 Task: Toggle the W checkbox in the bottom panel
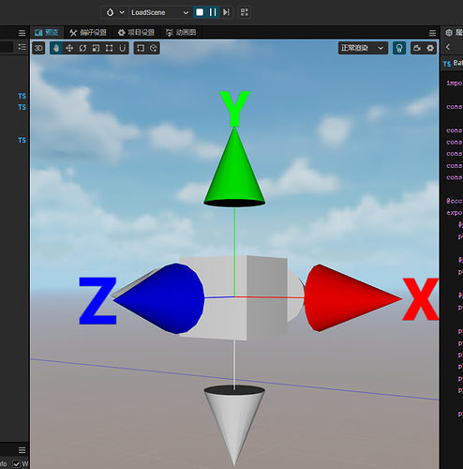[16, 463]
